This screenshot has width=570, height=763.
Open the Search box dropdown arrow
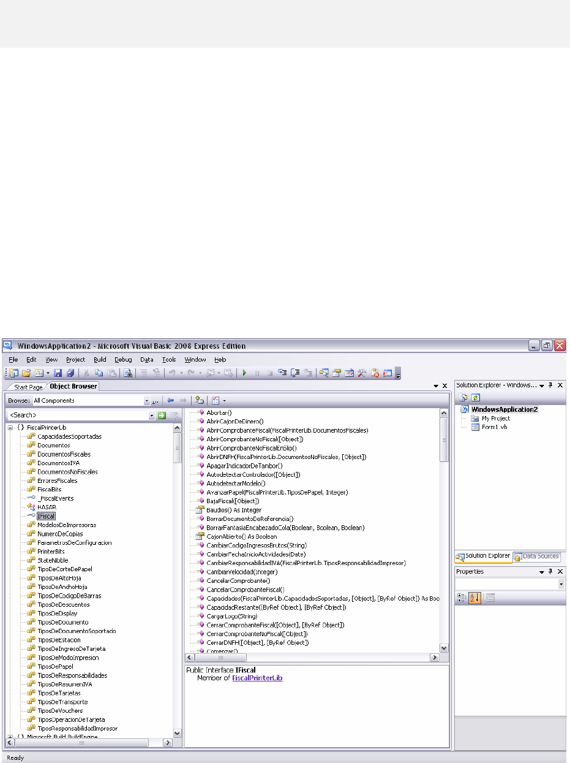152,416
